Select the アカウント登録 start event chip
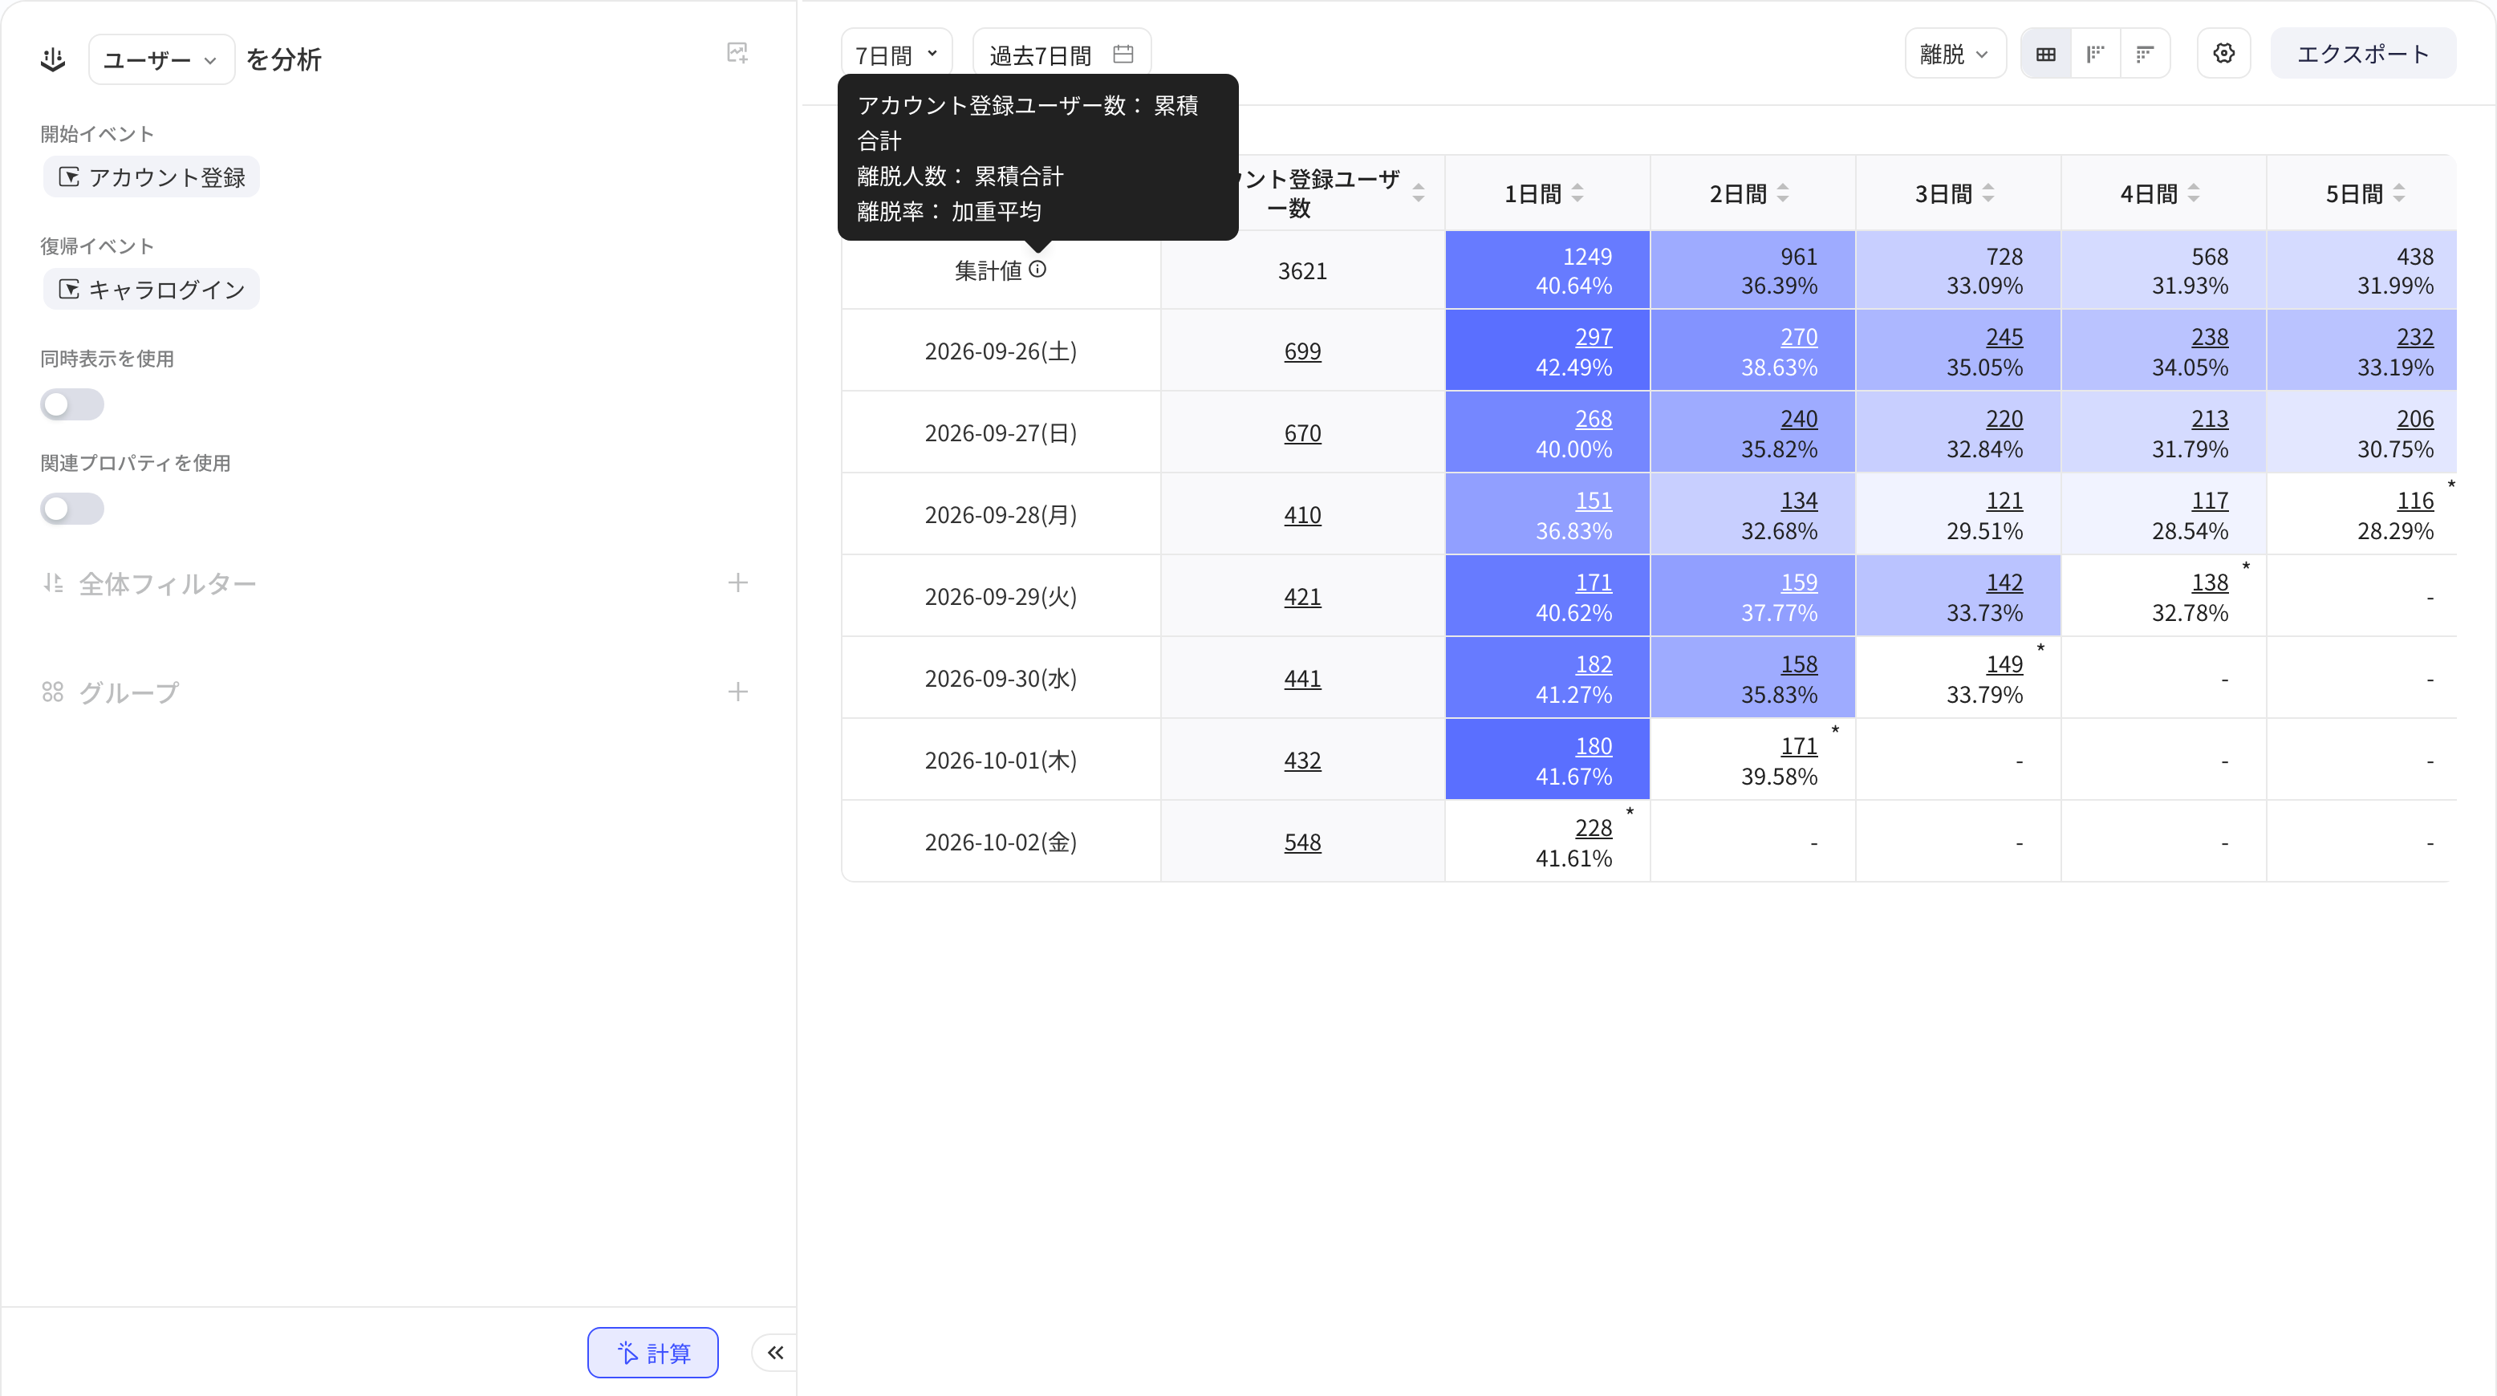 point(152,177)
